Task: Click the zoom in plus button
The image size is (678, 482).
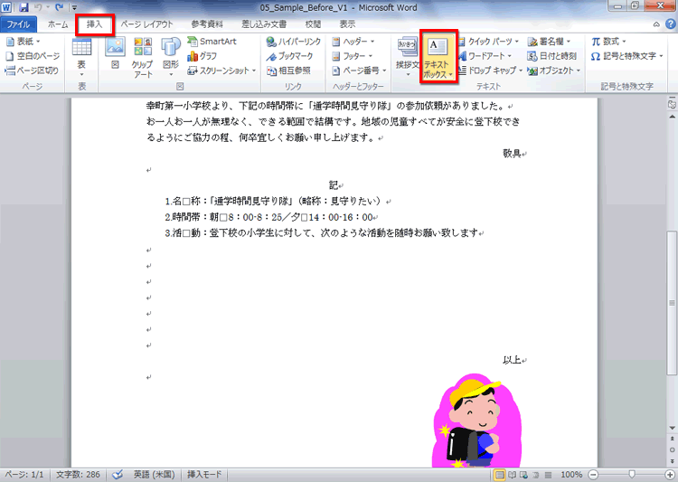Action: pyautogui.click(x=670, y=475)
